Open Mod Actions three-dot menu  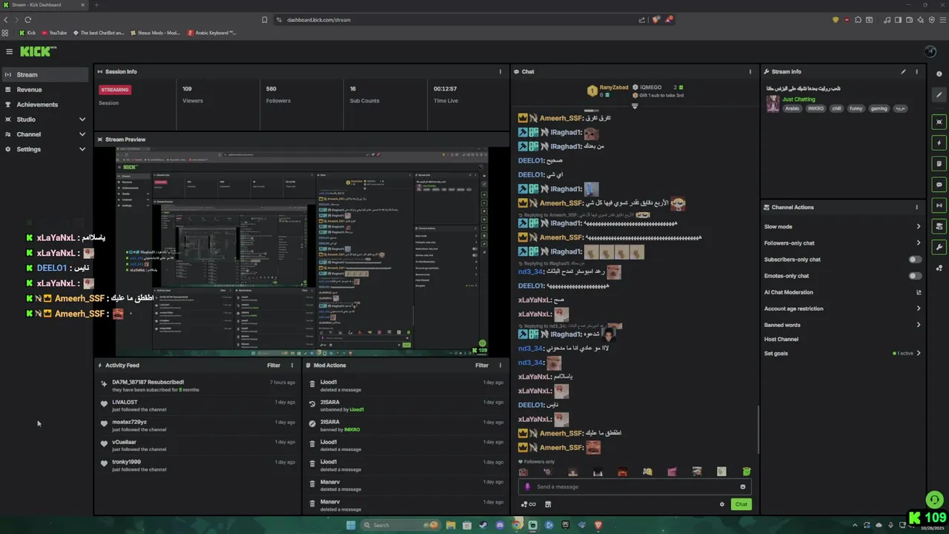point(500,366)
